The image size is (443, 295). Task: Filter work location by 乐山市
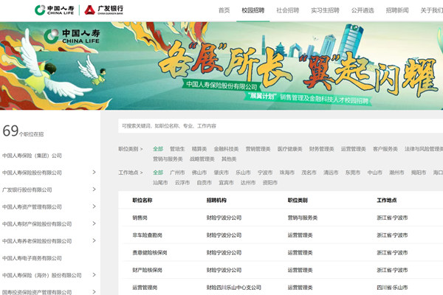coord(243,173)
